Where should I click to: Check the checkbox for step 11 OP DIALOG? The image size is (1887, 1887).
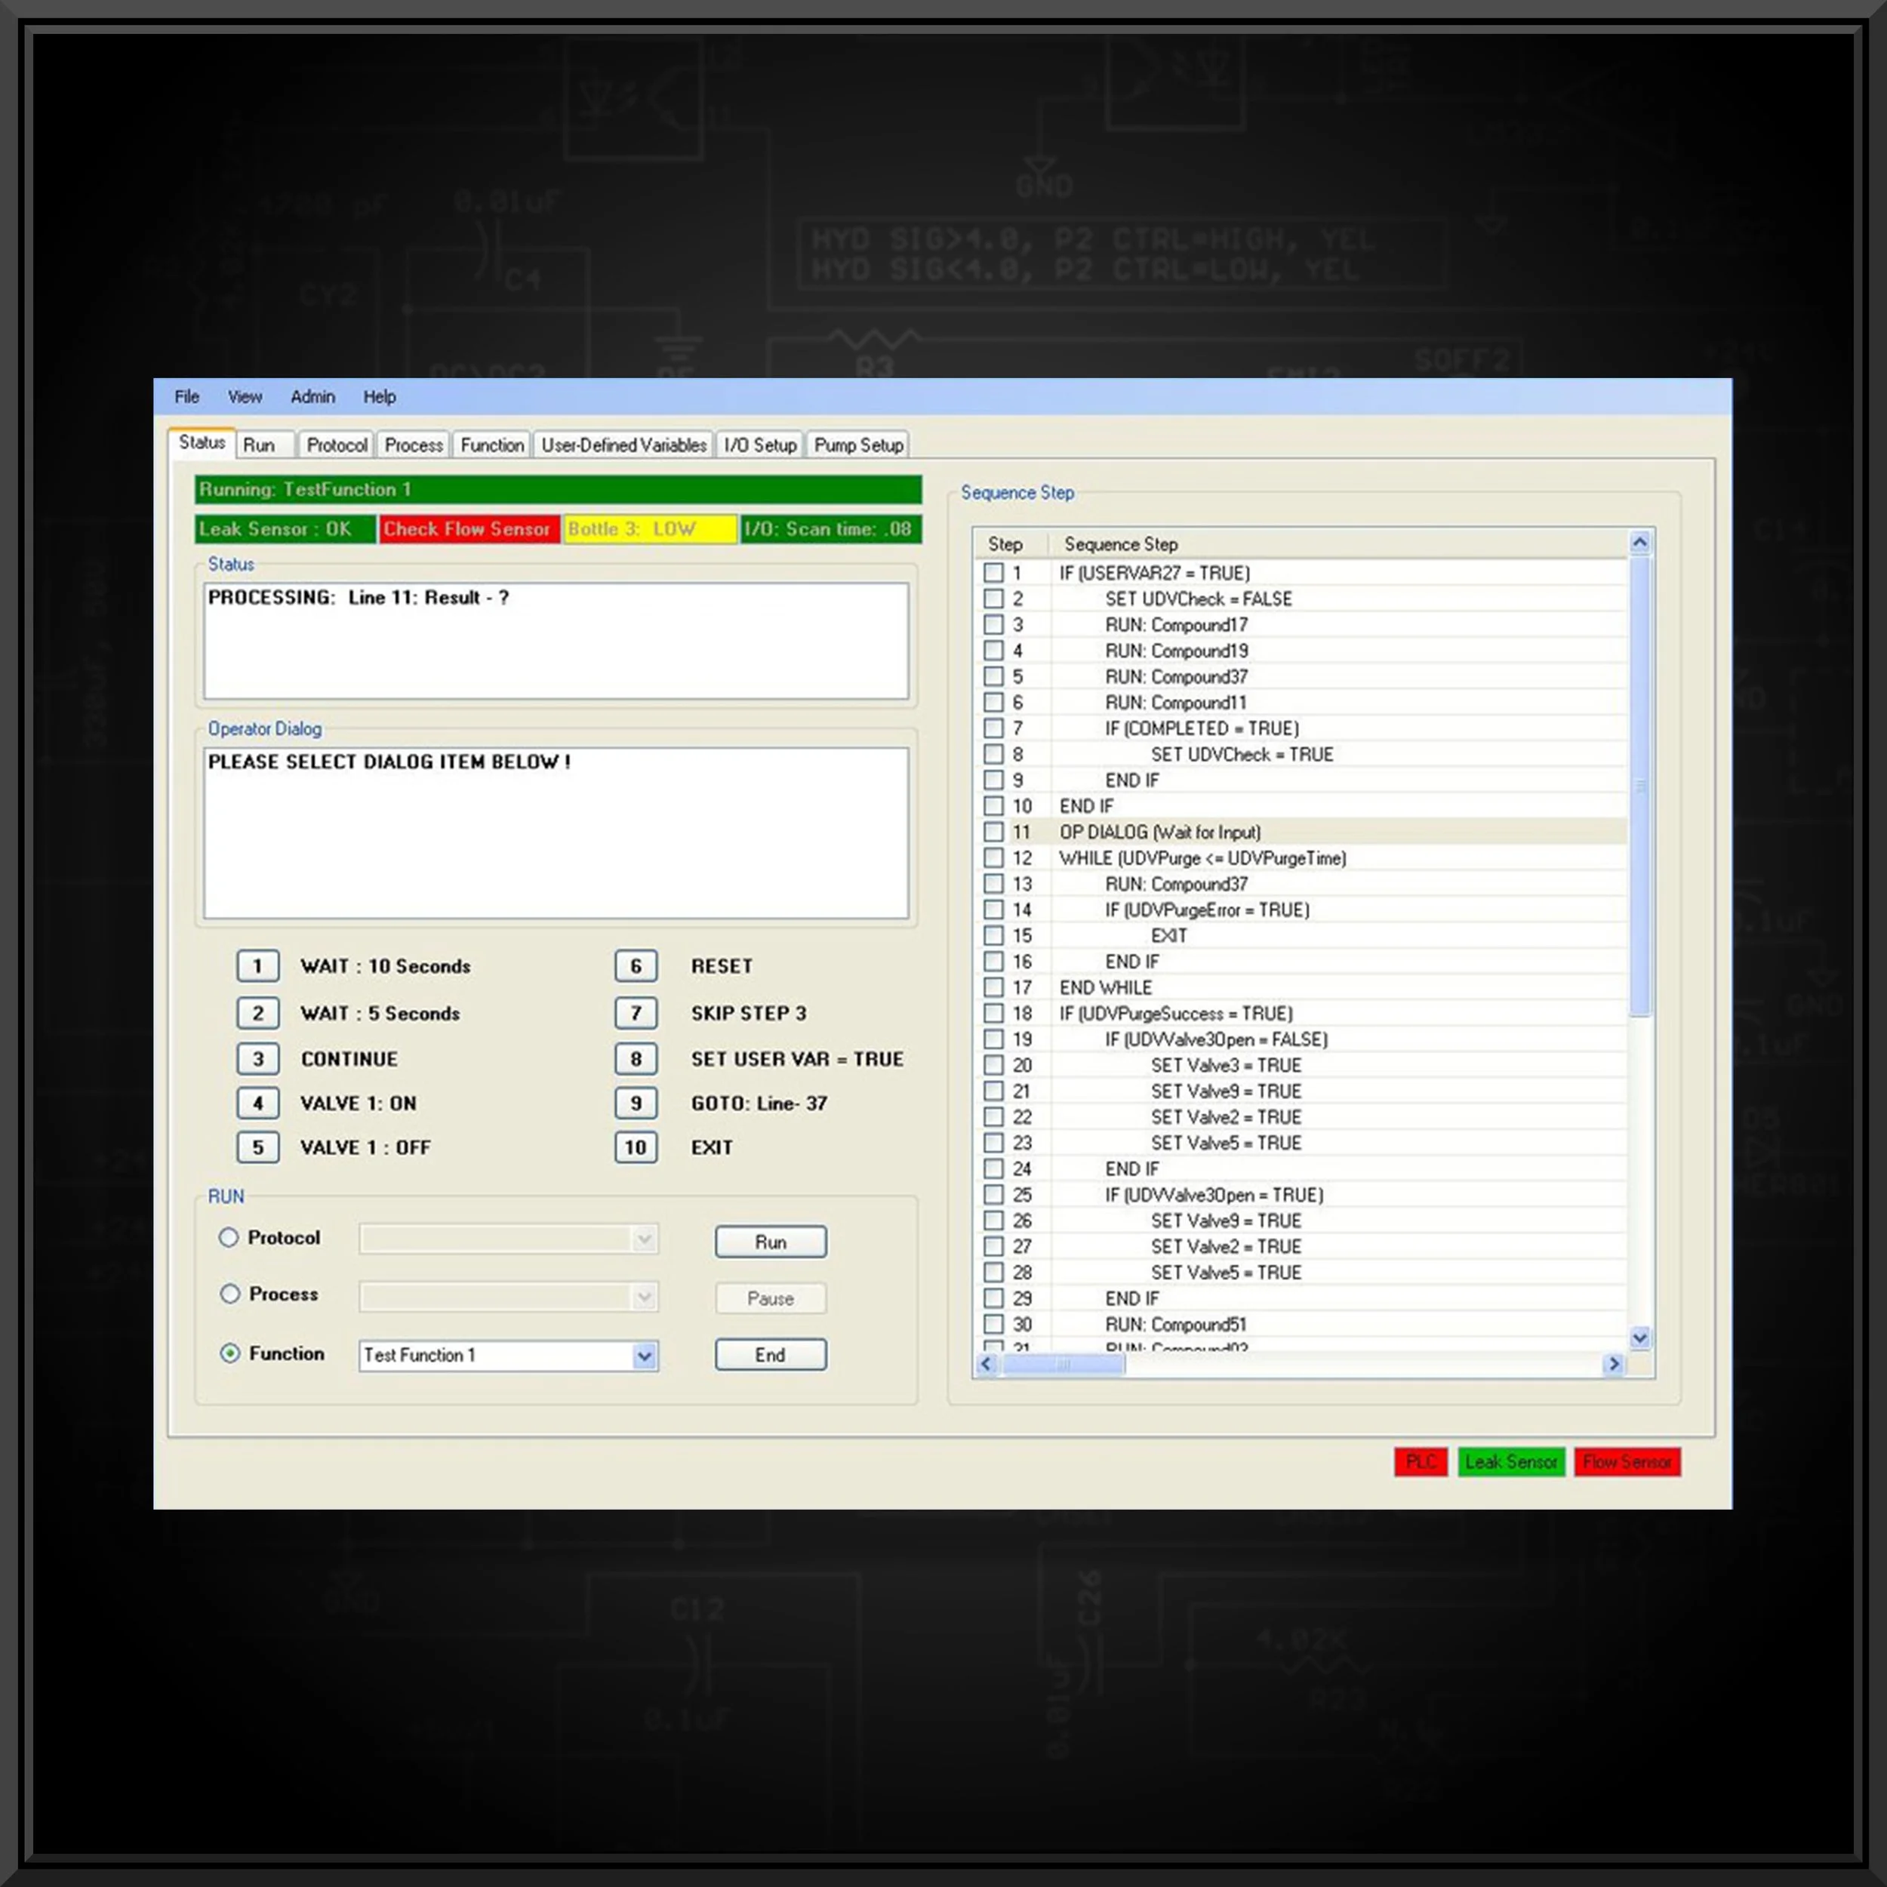(x=994, y=832)
